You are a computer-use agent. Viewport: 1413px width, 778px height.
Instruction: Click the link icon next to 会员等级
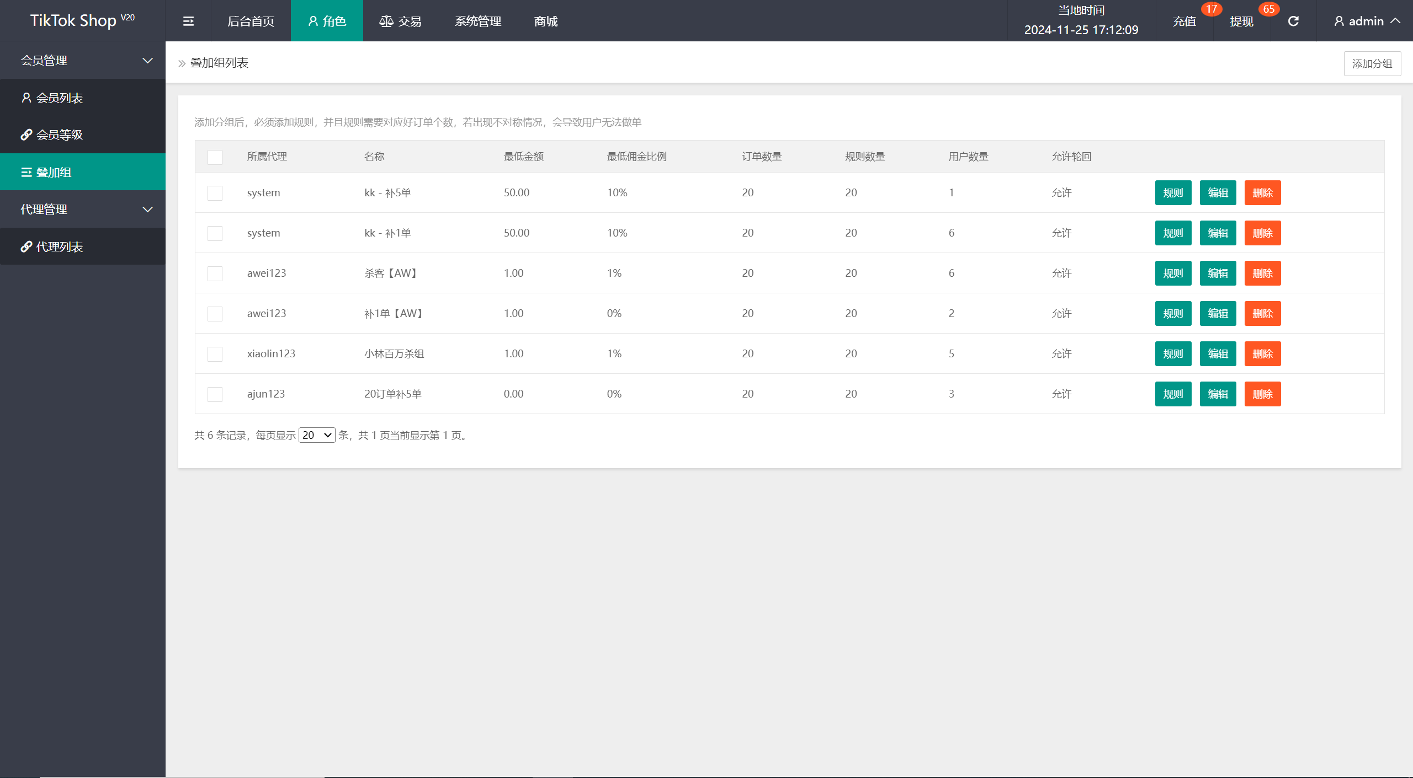click(26, 135)
